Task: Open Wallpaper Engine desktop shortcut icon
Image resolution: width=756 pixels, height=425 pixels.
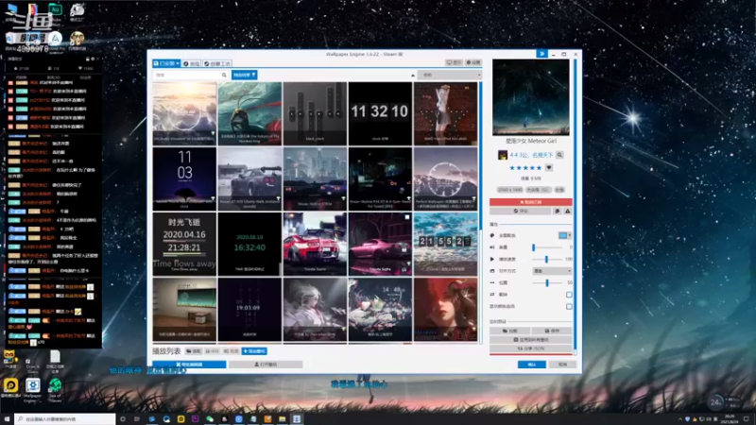Action: pyautogui.click(x=33, y=390)
